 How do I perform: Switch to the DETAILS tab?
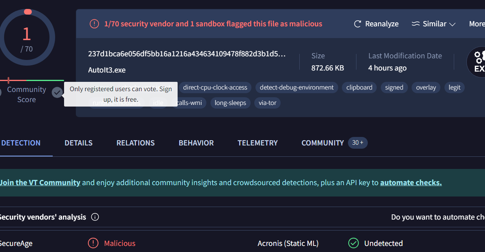pyautogui.click(x=79, y=143)
